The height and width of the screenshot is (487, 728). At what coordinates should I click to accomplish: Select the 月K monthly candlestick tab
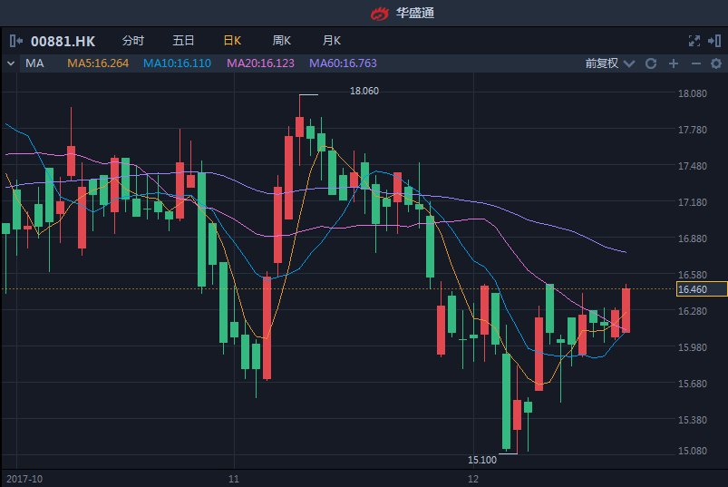pos(332,41)
